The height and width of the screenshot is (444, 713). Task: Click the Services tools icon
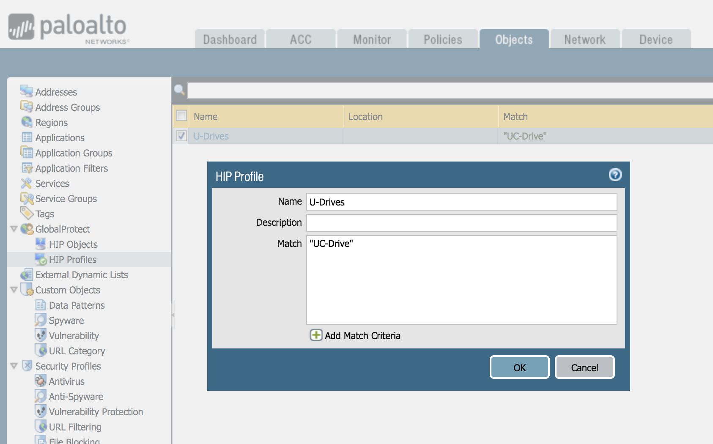(x=27, y=183)
